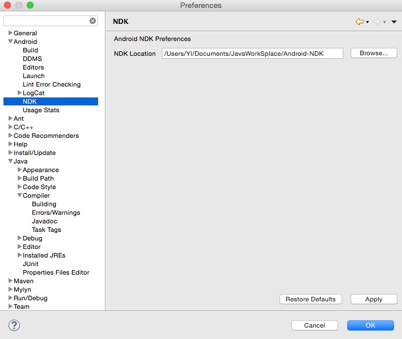The width and height of the screenshot is (402, 339).
Task: Click the preferences filter search box
Action: [46, 21]
